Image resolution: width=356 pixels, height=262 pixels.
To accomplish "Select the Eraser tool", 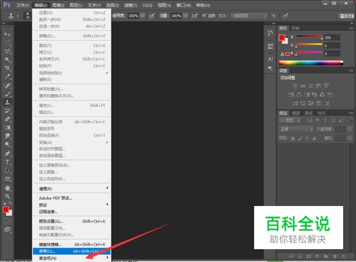I will 7,119.
